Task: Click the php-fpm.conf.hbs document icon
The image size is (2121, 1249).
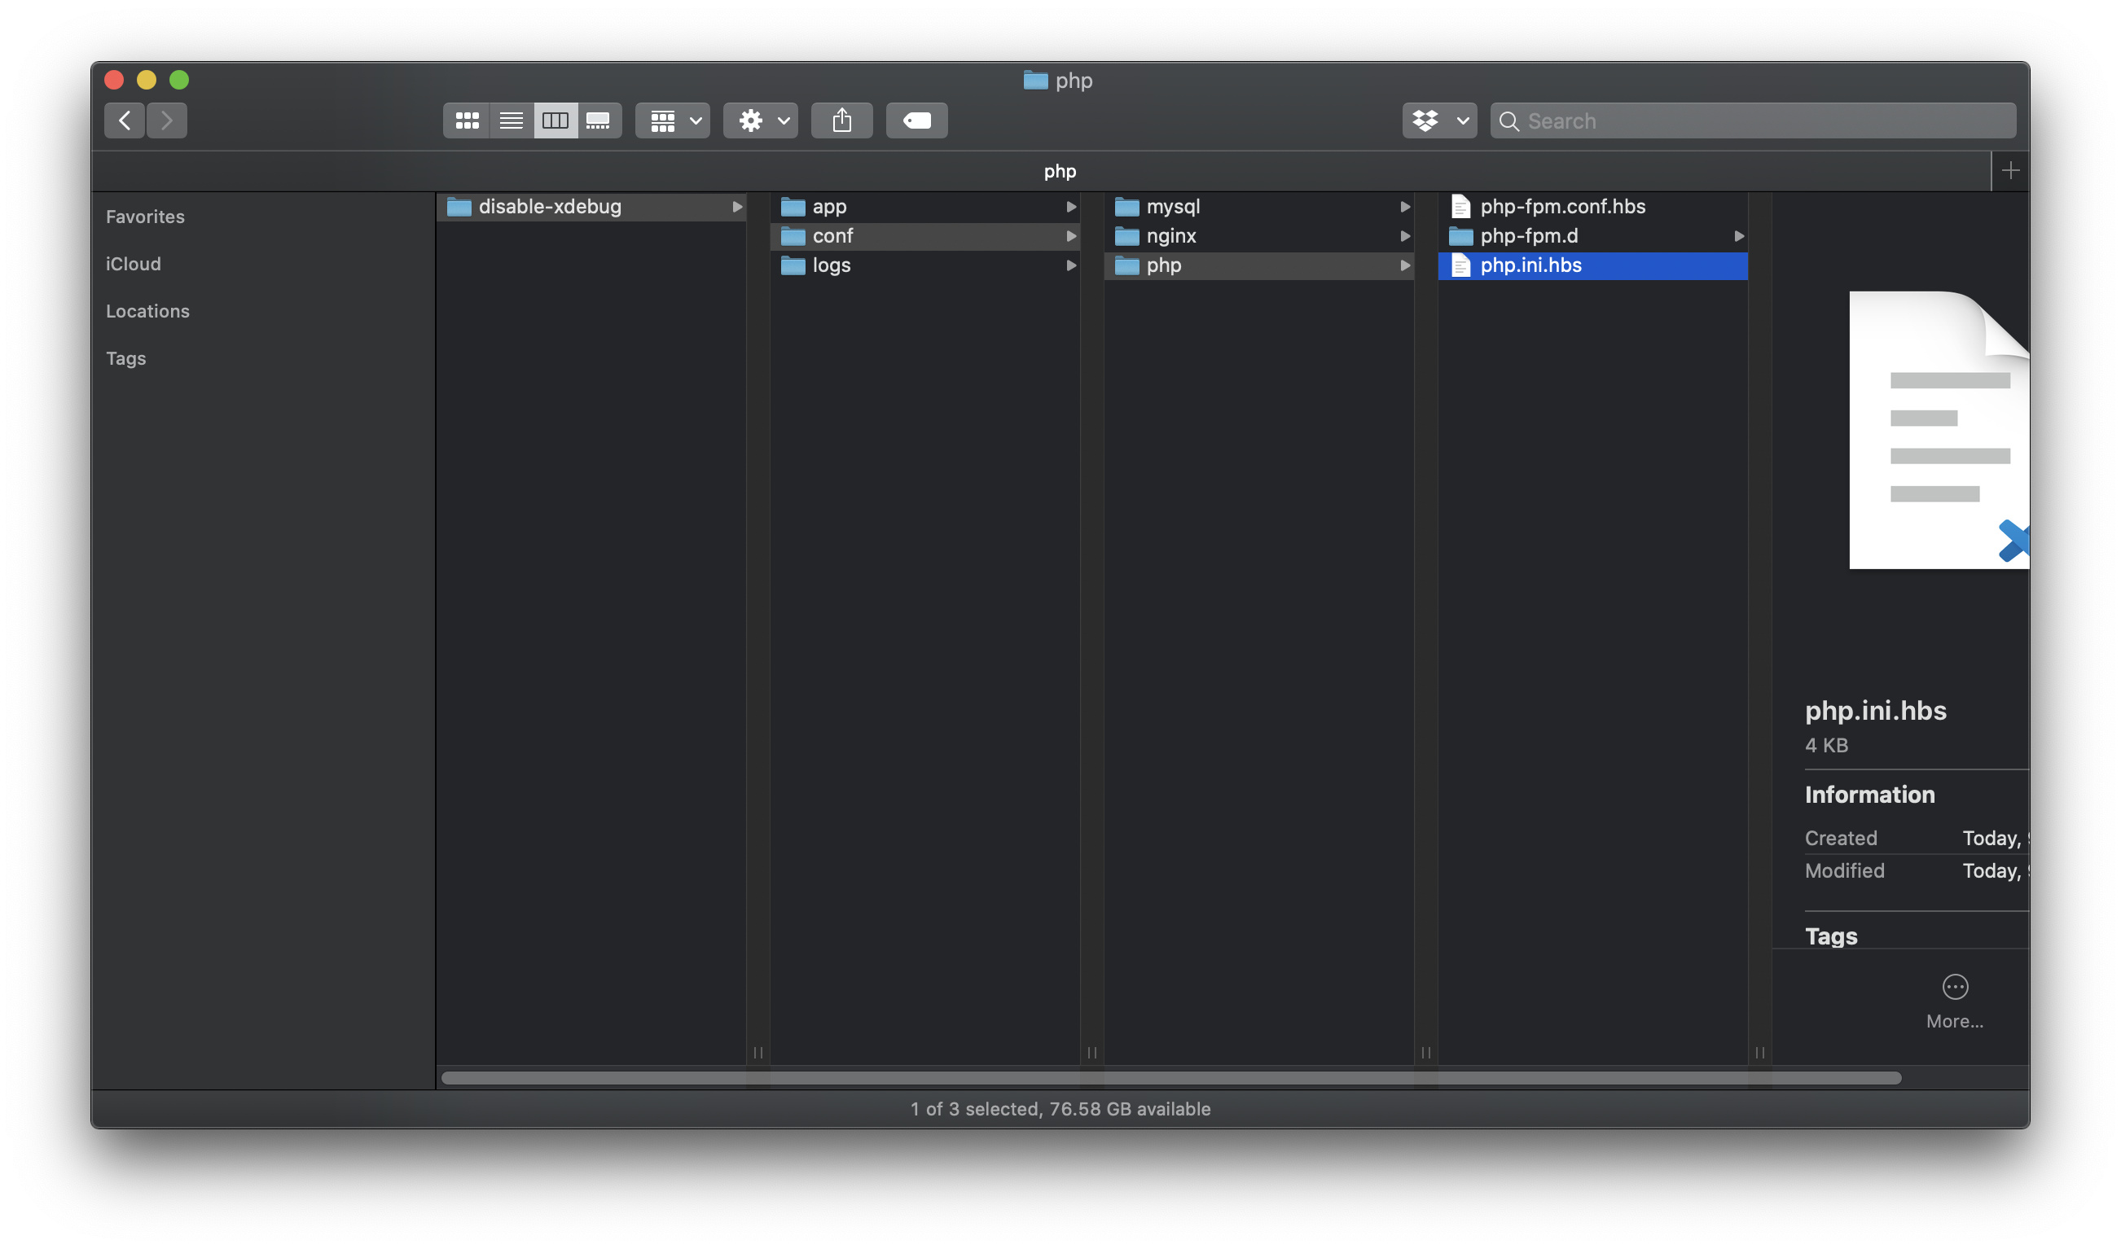Action: tap(1461, 206)
